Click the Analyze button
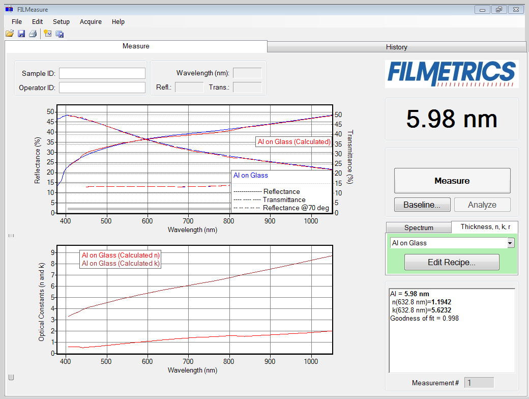The width and height of the screenshot is (529, 399). 482,205
